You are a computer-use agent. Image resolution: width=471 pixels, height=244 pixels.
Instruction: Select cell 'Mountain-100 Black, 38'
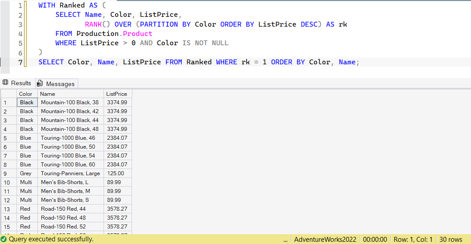[71, 102]
